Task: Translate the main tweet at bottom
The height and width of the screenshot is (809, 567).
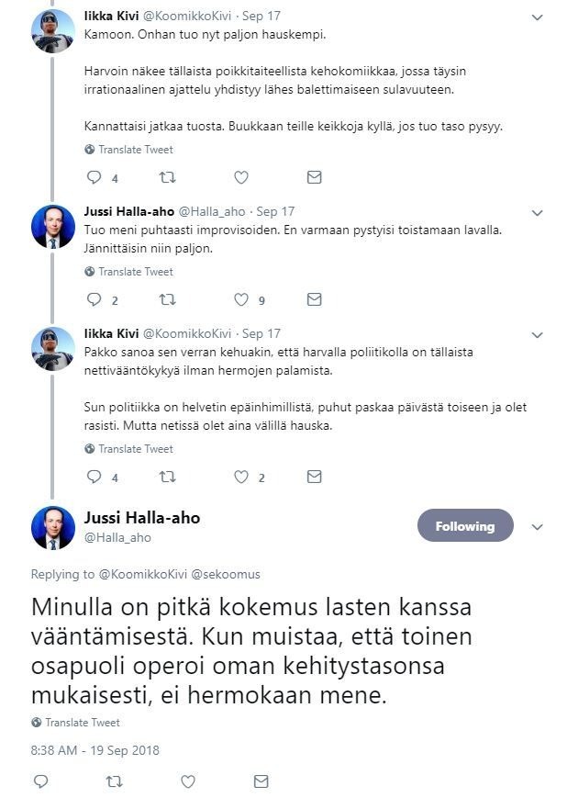Action: click(82, 723)
